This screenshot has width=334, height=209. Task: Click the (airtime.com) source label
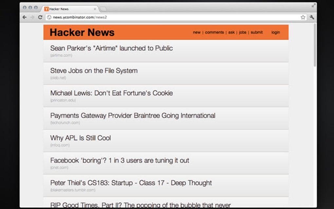coord(61,55)
